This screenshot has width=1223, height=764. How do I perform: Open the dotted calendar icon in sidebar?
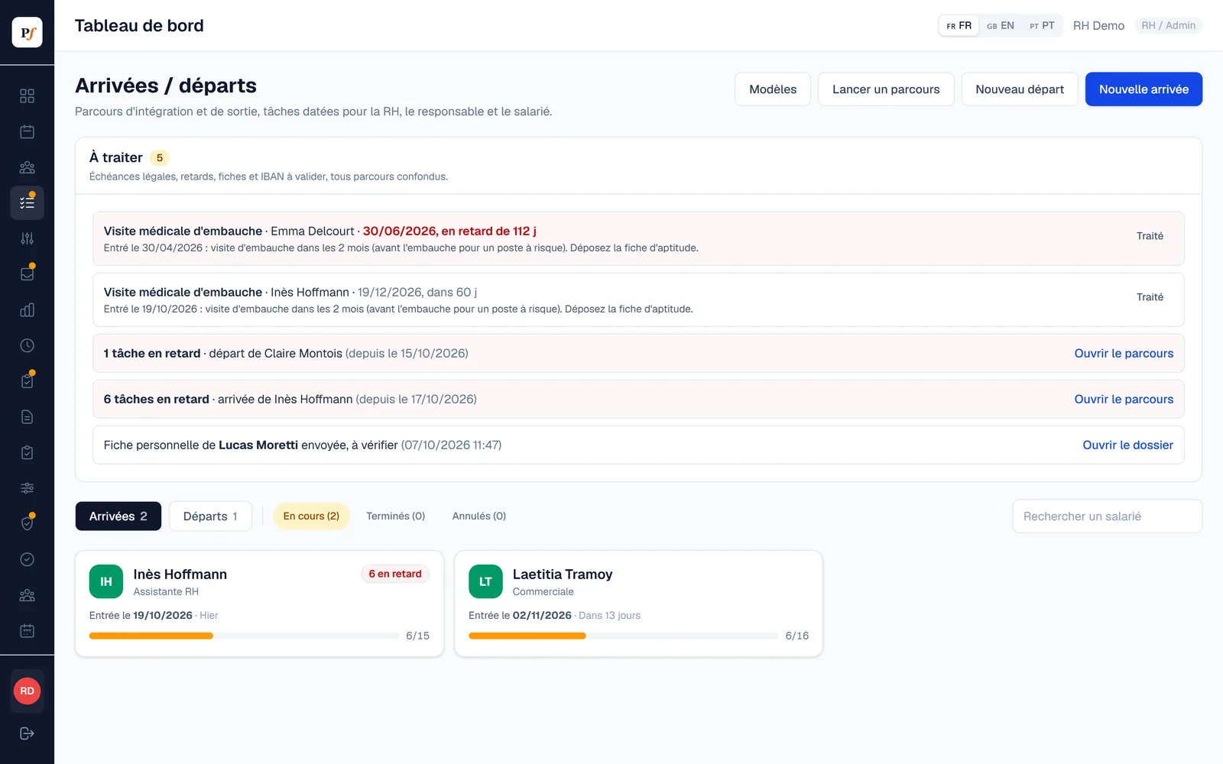[x=27, y=630]
